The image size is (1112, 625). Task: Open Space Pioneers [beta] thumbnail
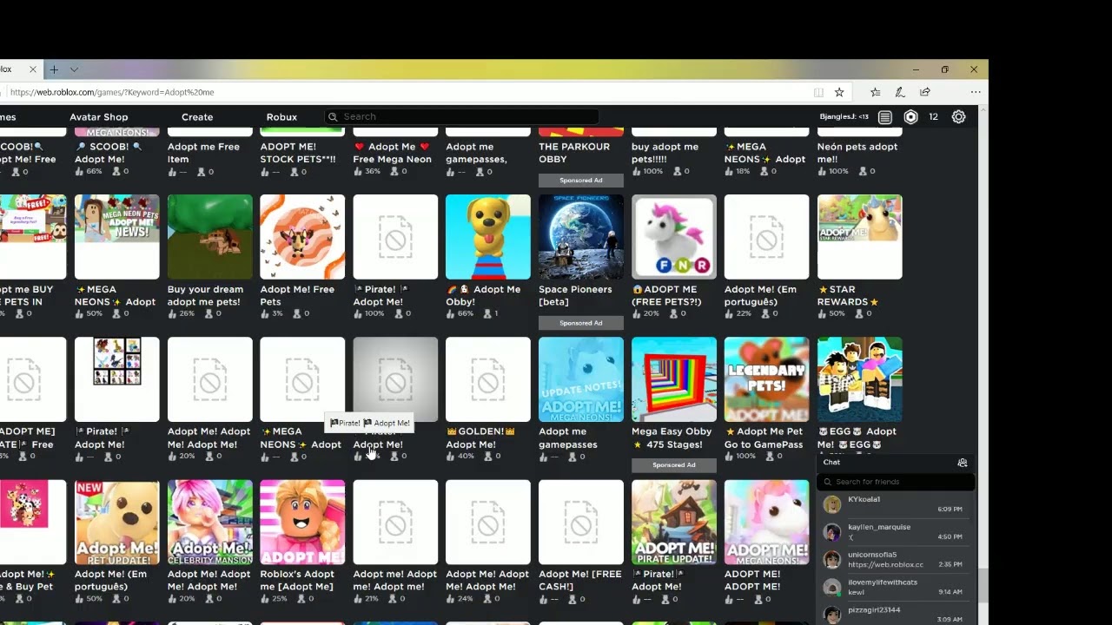click(581, 237)
